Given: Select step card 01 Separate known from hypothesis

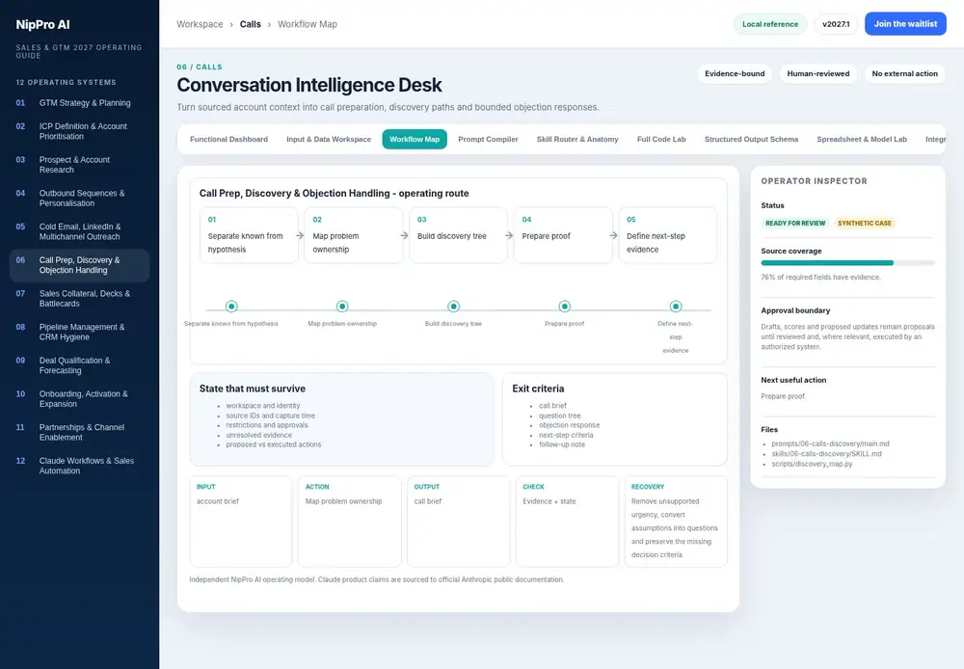Looking at the screenshot, I should pyautogui.click(x=249, y=235).
